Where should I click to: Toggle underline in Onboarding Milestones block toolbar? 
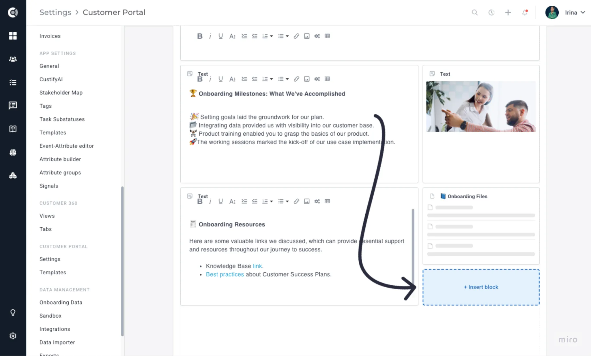tap(220, 79)
